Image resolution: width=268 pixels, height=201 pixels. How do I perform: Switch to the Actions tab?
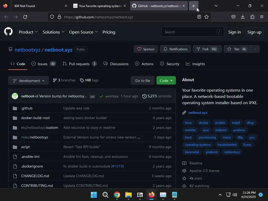[x=144, y=64]
